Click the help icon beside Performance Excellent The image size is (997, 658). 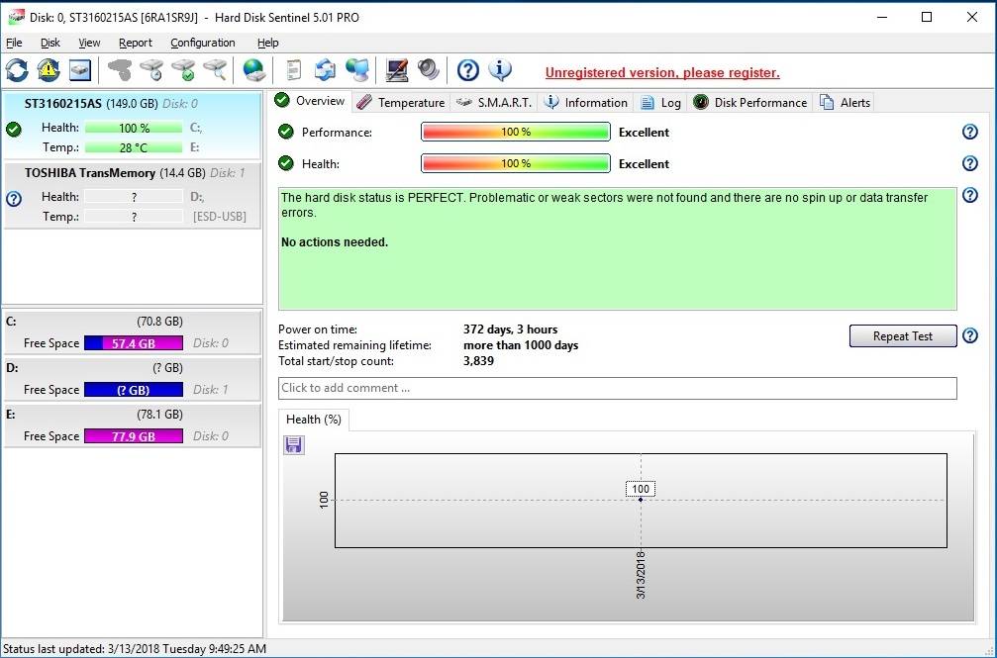point(969,132)
